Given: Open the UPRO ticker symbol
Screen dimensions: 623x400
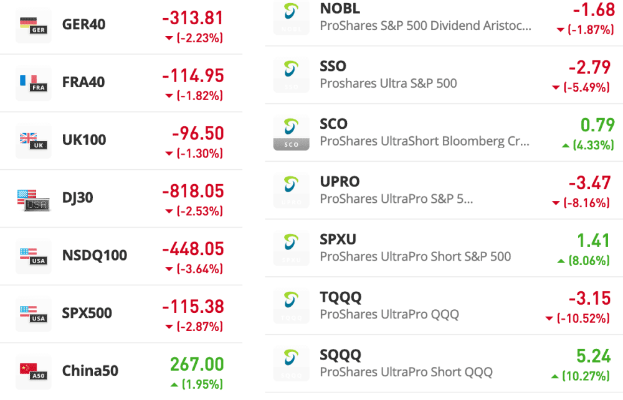Looking at the screenshot, I should [x=340, y=182].
